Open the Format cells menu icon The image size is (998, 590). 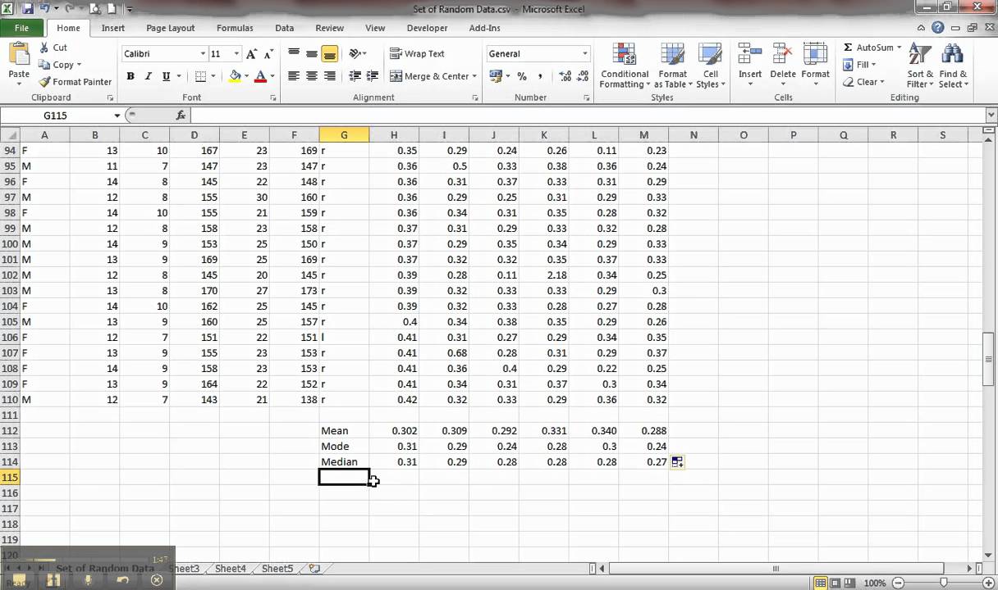[815, 55]
